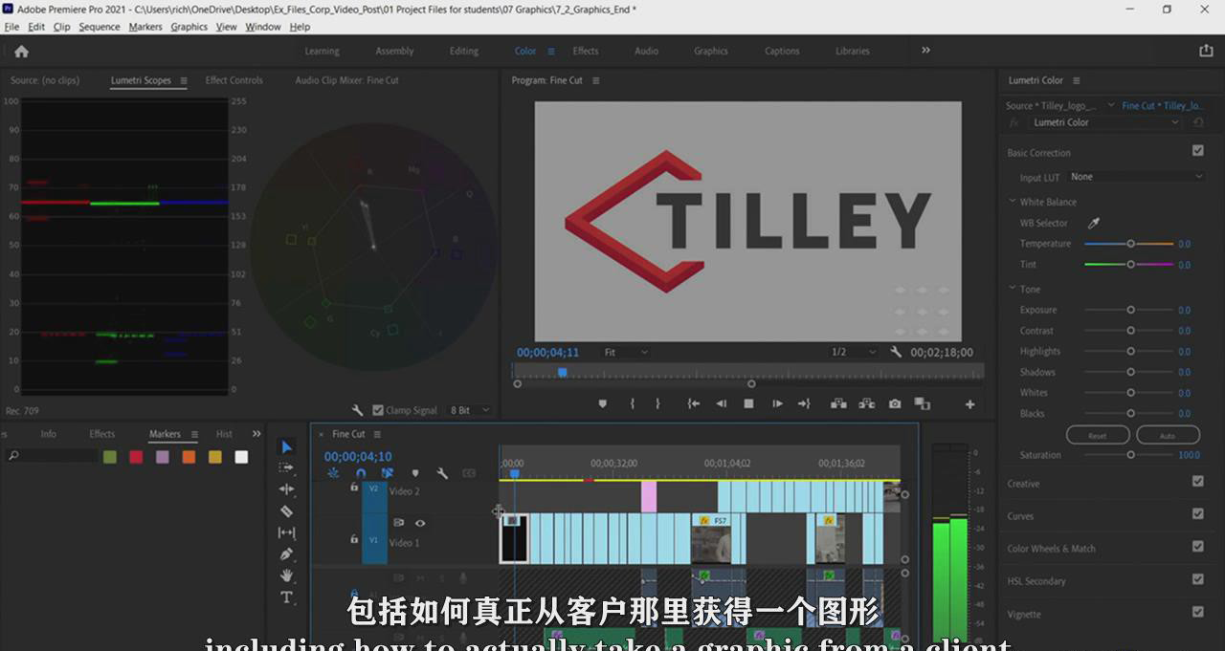Open the Fit zoom level dropdown
1225x651 pixels.
(625, 353)
